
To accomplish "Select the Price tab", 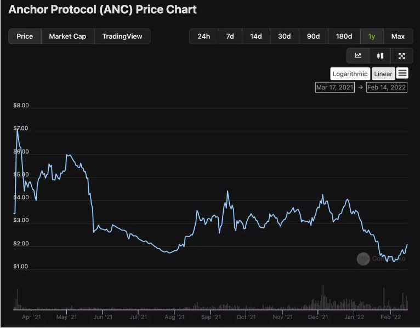I will click(25, 36).
